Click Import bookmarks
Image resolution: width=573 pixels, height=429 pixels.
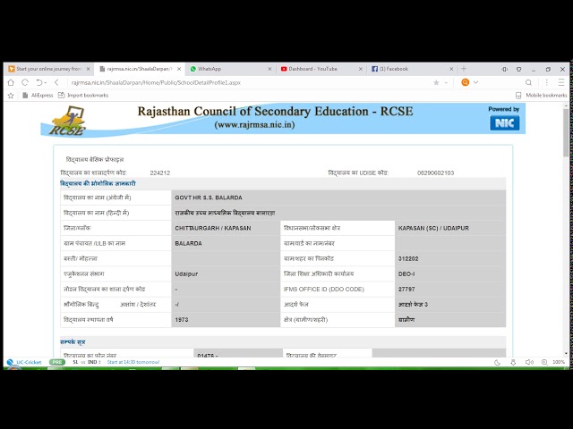point(83,96)
